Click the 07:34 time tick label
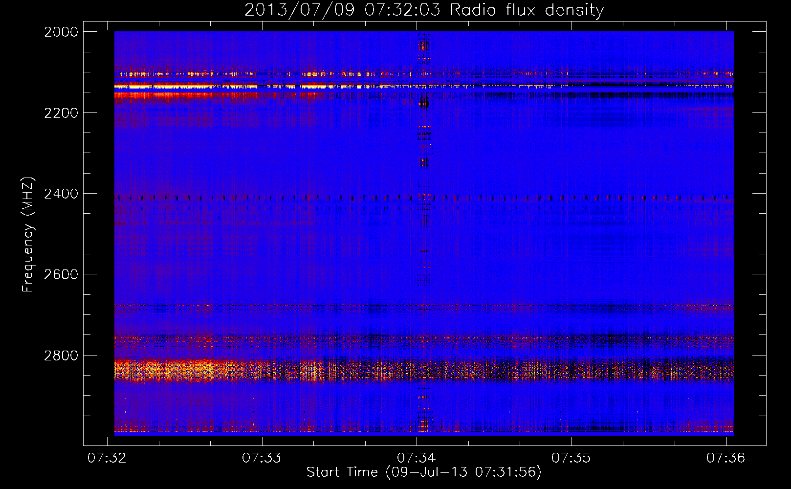Viewport: 791px width, 489px height. [417, 458]
